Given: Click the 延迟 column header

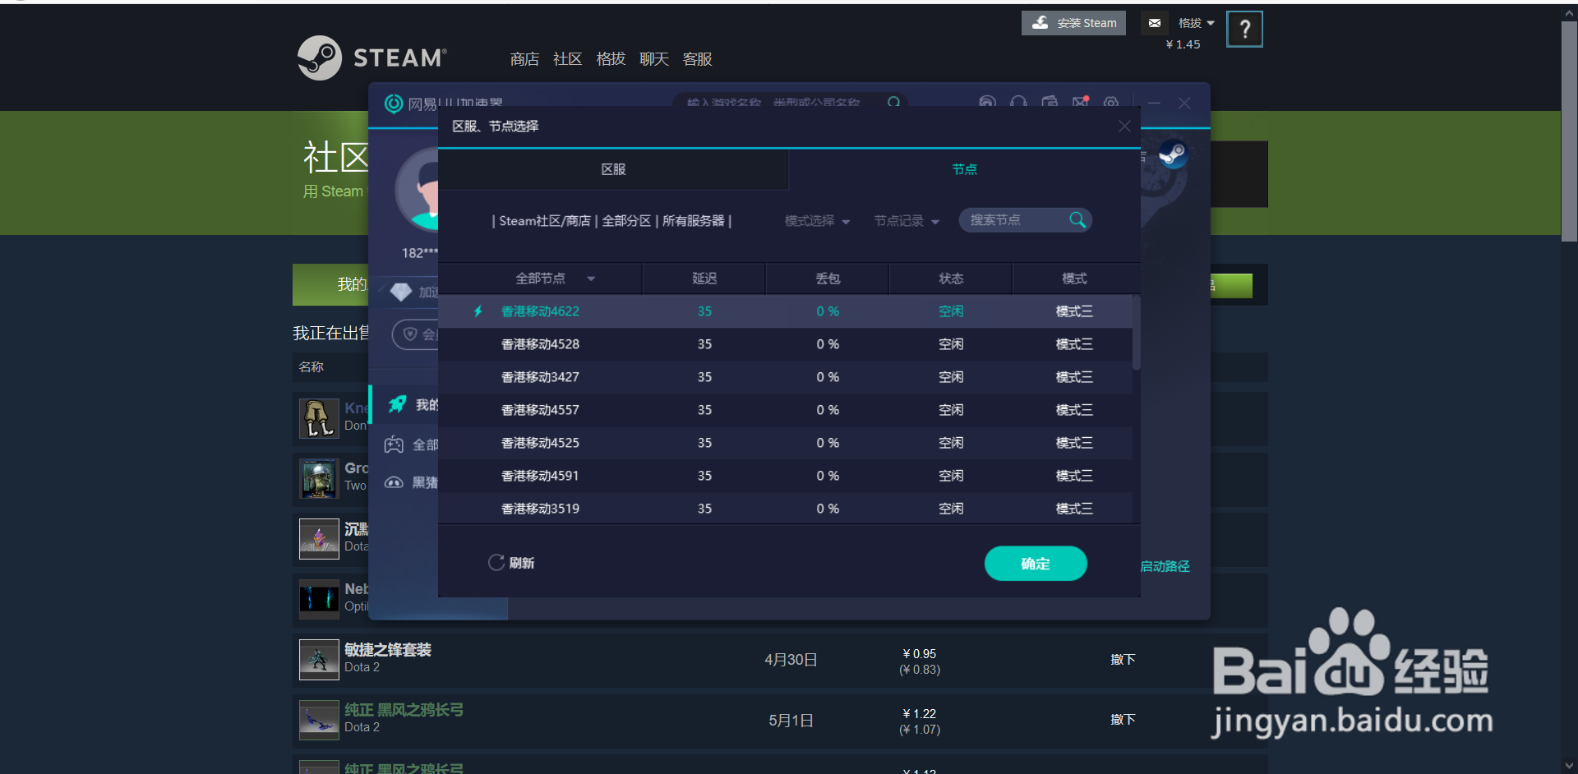Looking at the screenshot, I should click(x=704, y=279).
